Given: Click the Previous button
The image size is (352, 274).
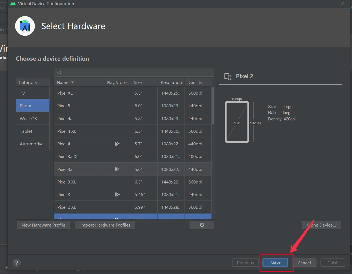Looking at the screenshot, I should pos(245,263).
